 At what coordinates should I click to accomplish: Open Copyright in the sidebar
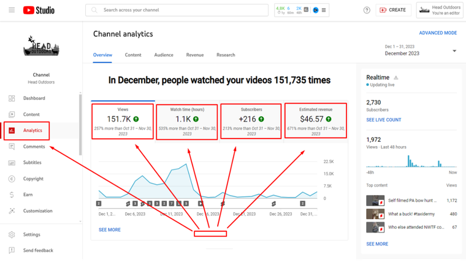33,179
